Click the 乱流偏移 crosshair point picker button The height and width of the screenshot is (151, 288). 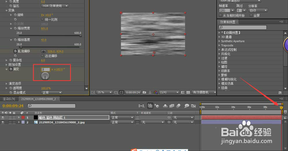tap(43, 51)
